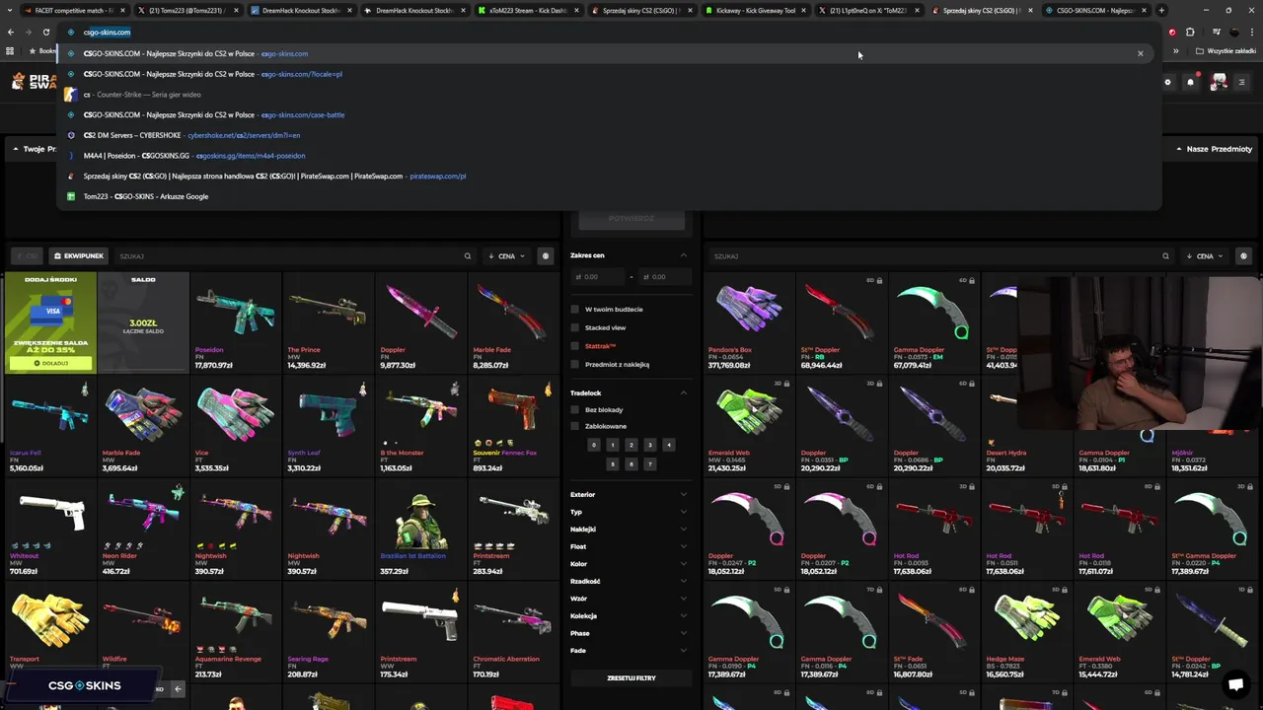
Task: Open the browser extensions puzzle icon
Action: pyautogui.click(x=1189, y=32)
